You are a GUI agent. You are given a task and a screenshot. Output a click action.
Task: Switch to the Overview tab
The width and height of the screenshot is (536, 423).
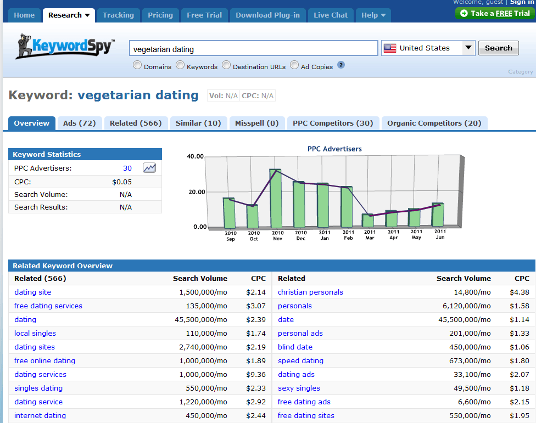[31, 123]
